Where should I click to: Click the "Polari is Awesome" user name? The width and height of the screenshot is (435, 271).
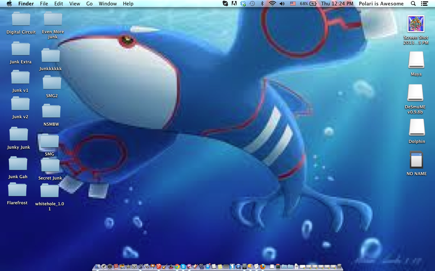[x=381, y=4]
